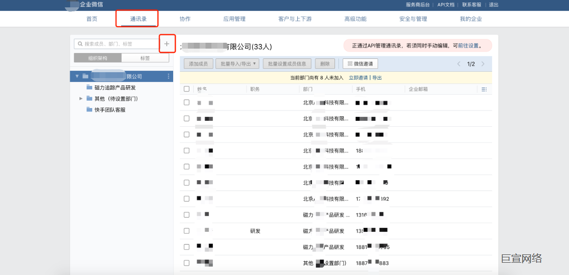Screen dimensions: 569x275
Task: Go to previous page arrow
Action: pyautogui.click(x=459, y=64)
